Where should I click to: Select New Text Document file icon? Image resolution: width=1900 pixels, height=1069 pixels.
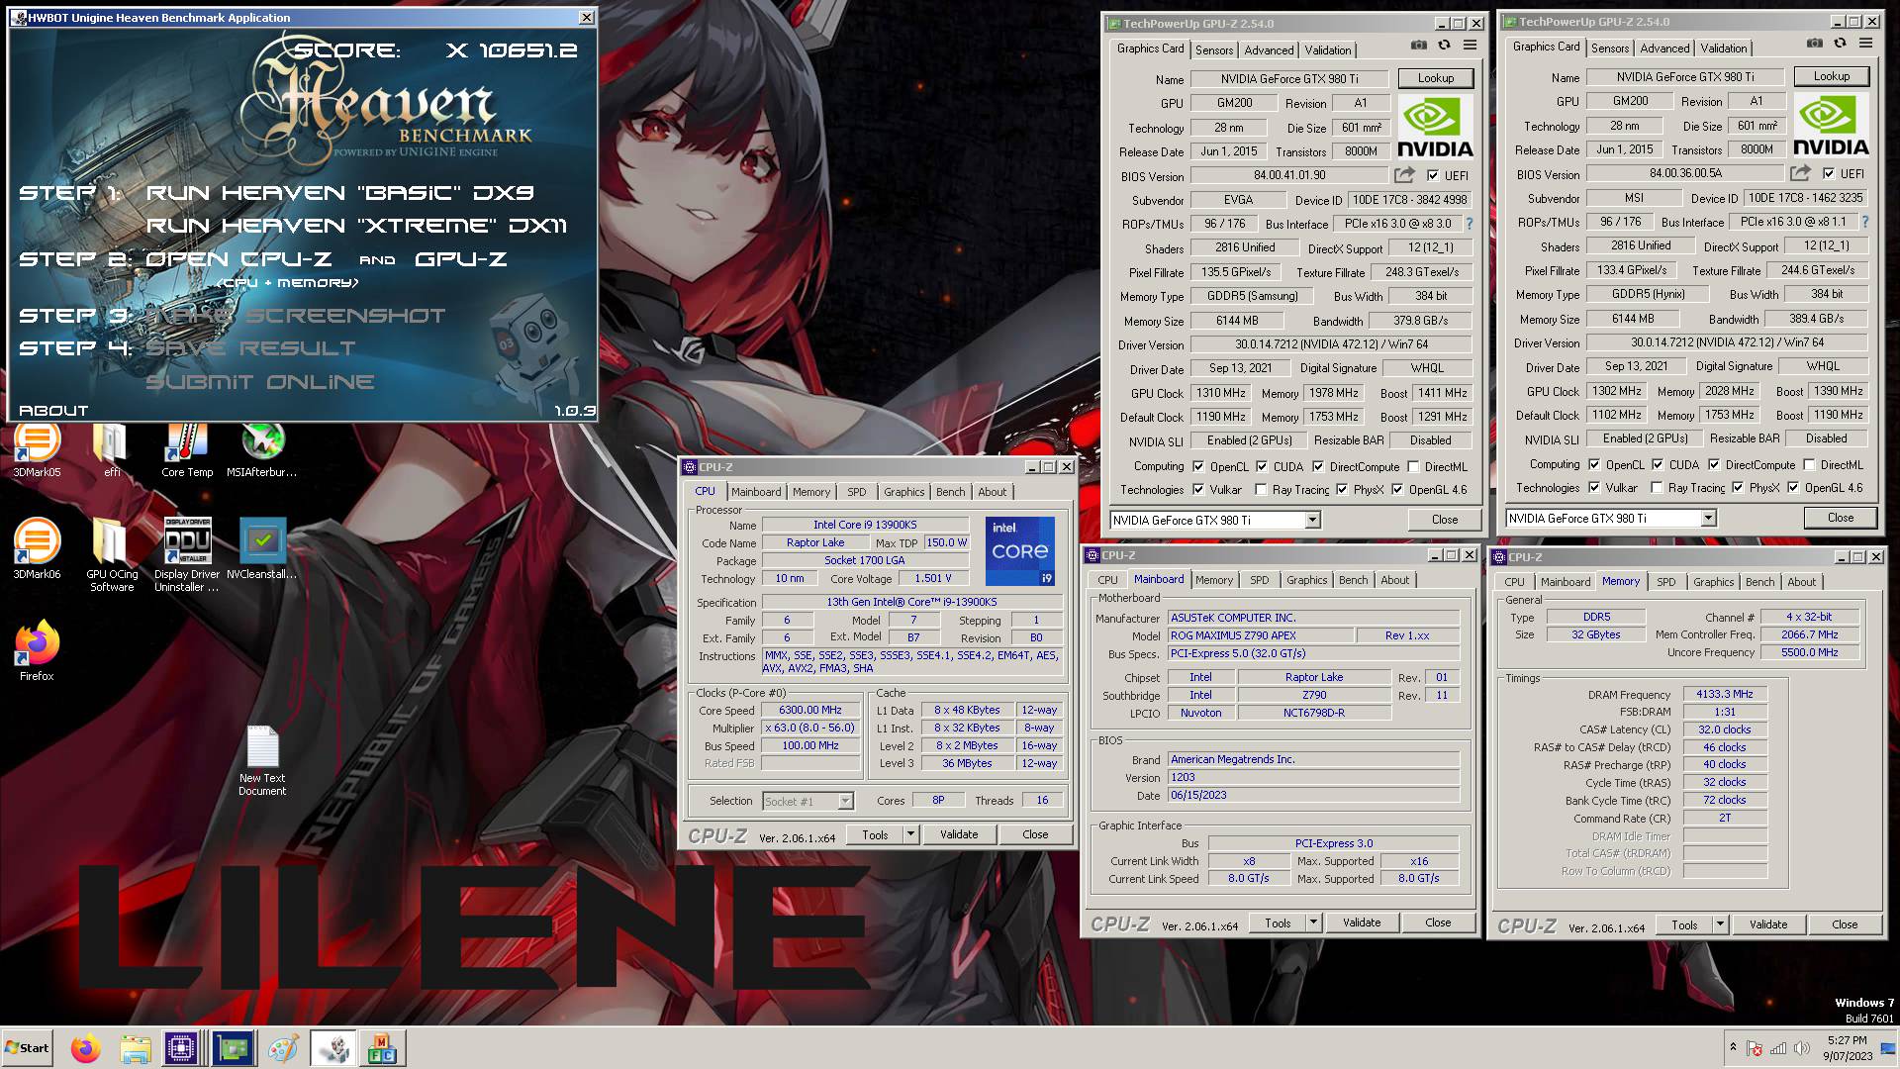262,760
